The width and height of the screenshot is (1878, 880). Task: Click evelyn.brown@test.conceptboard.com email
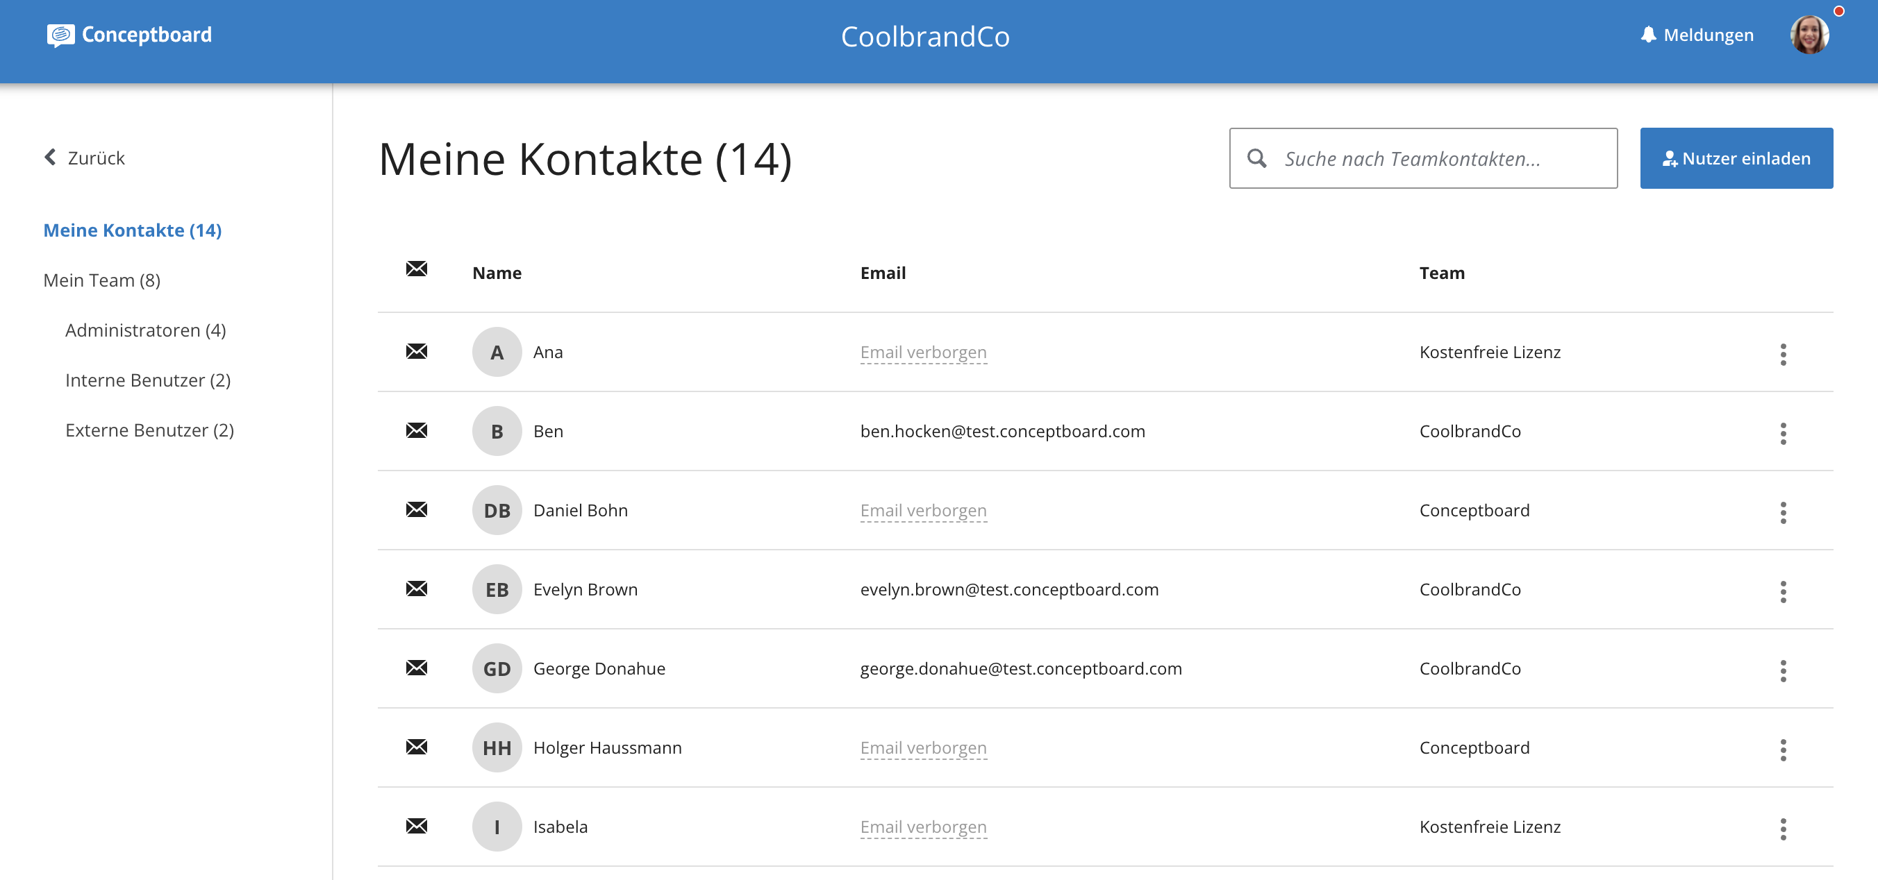[1009, 589]
